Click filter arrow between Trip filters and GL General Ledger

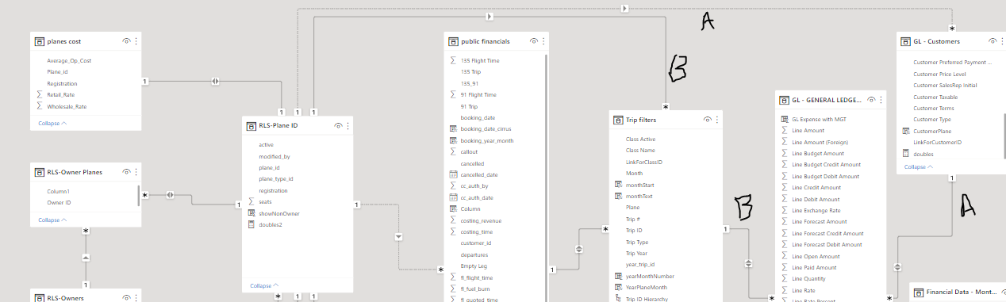coord(749,264)
